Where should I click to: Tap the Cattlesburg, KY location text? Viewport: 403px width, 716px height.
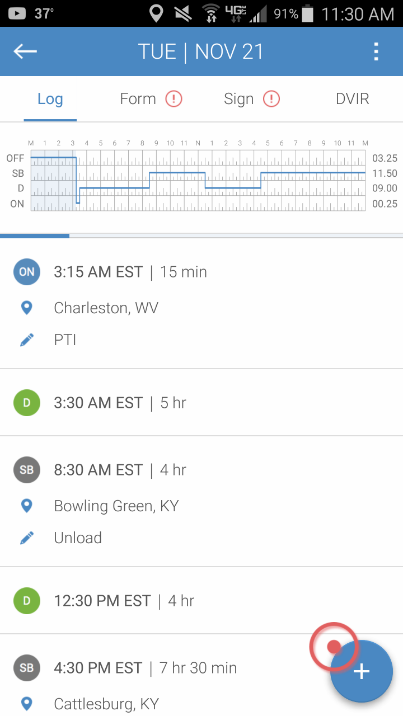click(106, 704)
